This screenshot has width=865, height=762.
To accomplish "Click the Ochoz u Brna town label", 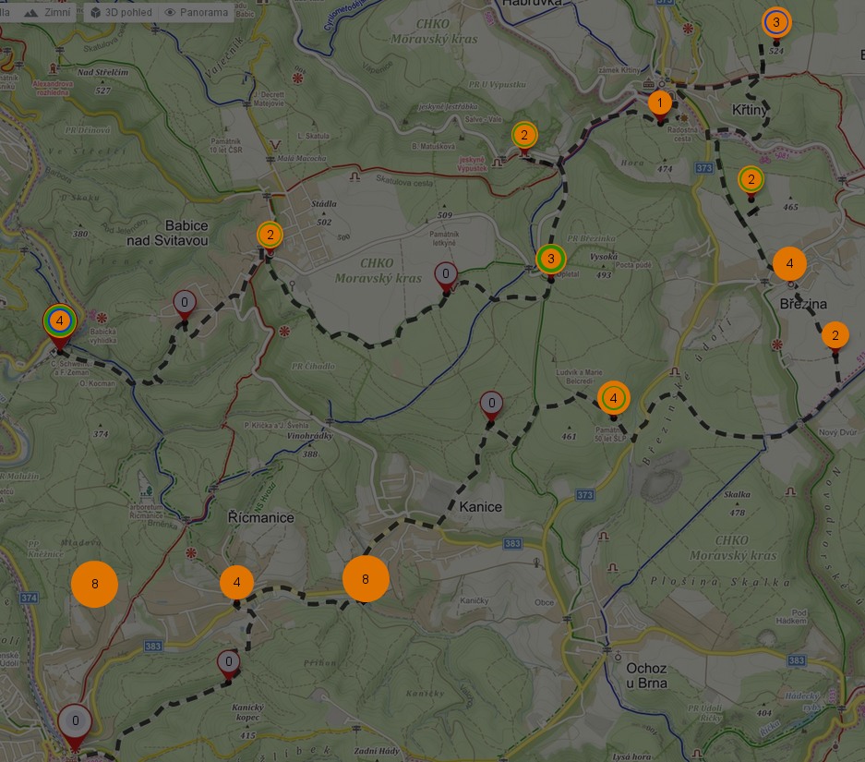I will pyautogui.click(x=645, y=675).
